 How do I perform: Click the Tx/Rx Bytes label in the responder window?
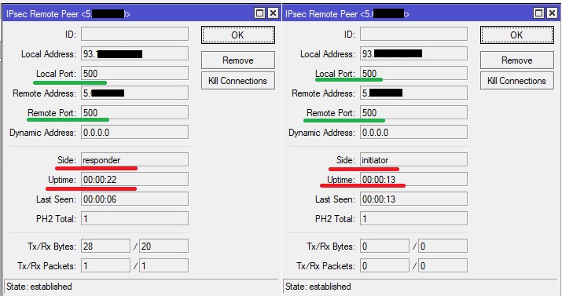[52, 247]
